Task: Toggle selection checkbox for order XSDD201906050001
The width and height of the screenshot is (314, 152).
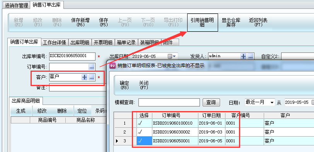Action: (x=144, y=141)
